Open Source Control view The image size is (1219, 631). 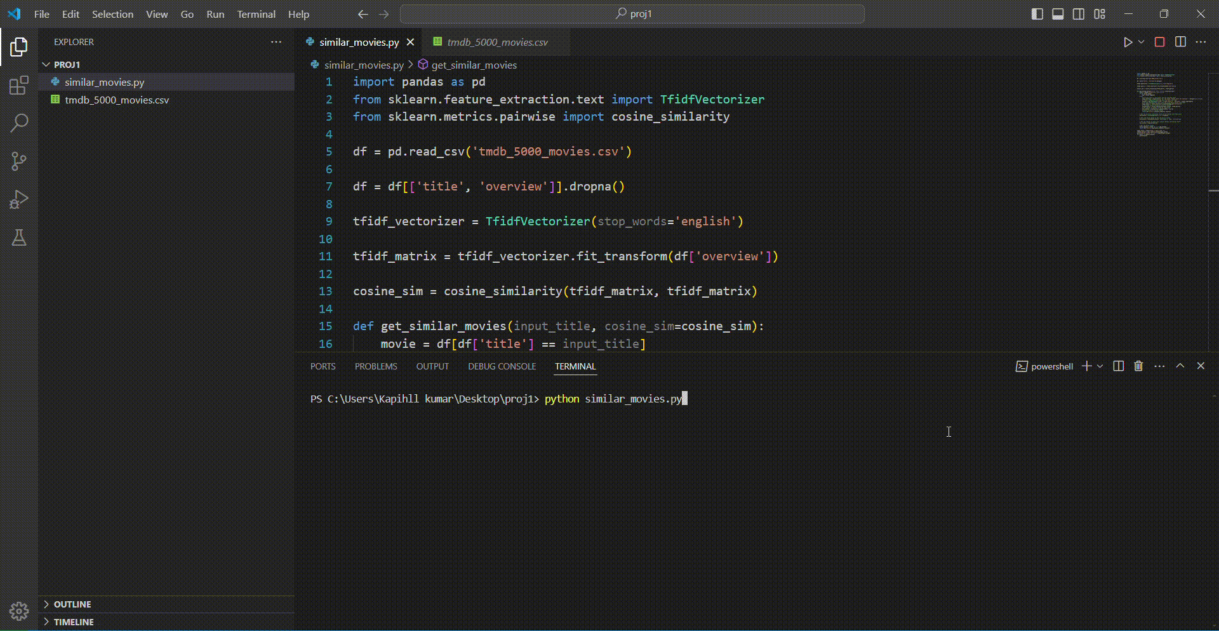[19, 161]
